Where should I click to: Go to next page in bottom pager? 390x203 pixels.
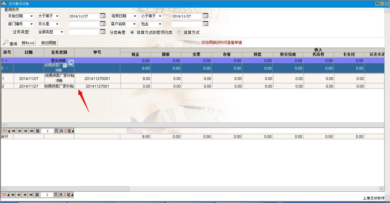(25, 195)
